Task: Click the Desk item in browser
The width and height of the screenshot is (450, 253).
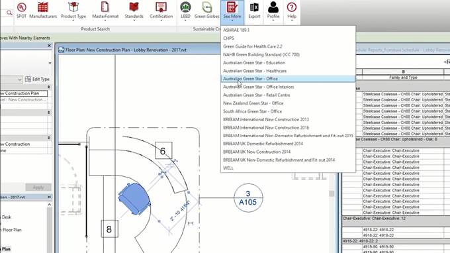Action: (x=7, y=217)
